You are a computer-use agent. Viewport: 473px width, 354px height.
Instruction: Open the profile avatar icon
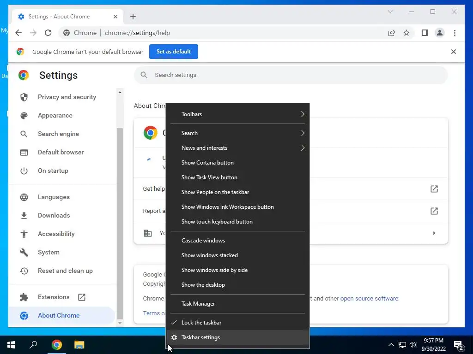(440, 33)
